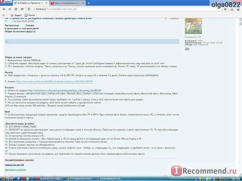This screenshot has height=181, width=242.
Task: Open the Speed Dial grid icon
Action: [22, 9]
